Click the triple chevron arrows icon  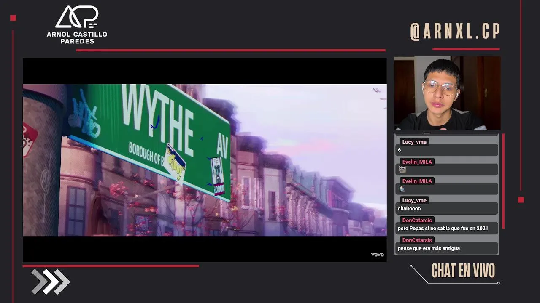pyautogui.click(x=51, y=282)
